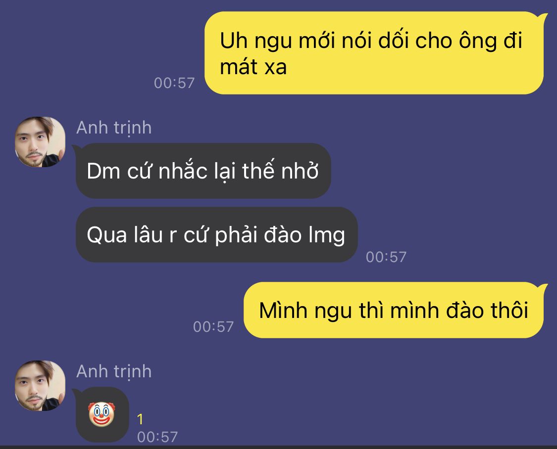Viewport: 557px width, 449px height.
Task: Click the 00:57 timestamp under the reaction count
Action: [157, 437]
